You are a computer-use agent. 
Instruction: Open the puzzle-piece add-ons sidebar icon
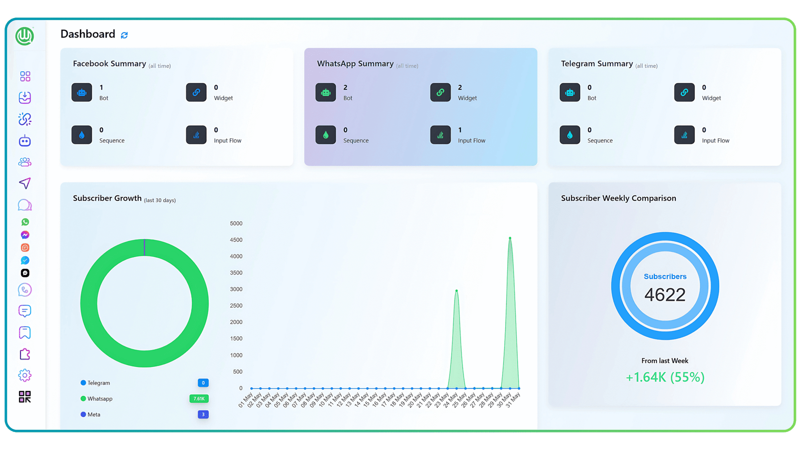pyautogui.click(x=25, y=354)
